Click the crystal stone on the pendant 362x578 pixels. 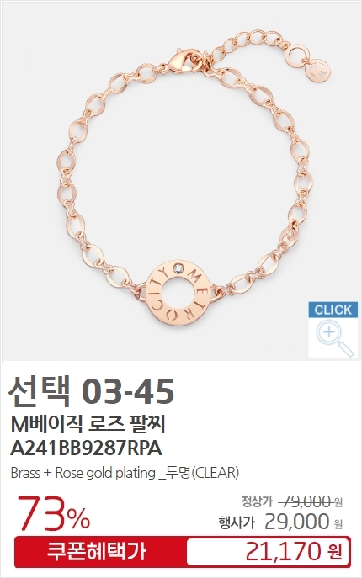click(x=179, y=268)
